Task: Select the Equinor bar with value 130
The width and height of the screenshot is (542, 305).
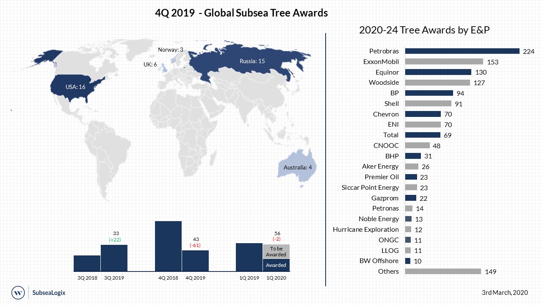Action: [438, 72]
